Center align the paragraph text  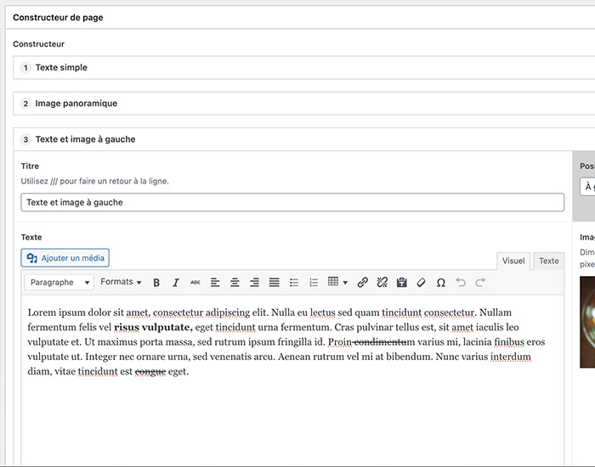point(235,283)
